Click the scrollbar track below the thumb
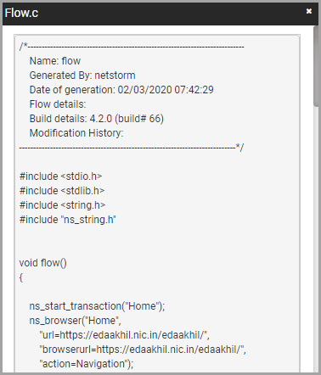This screenshot has width=321, height=375. click(x=317, y=239)
